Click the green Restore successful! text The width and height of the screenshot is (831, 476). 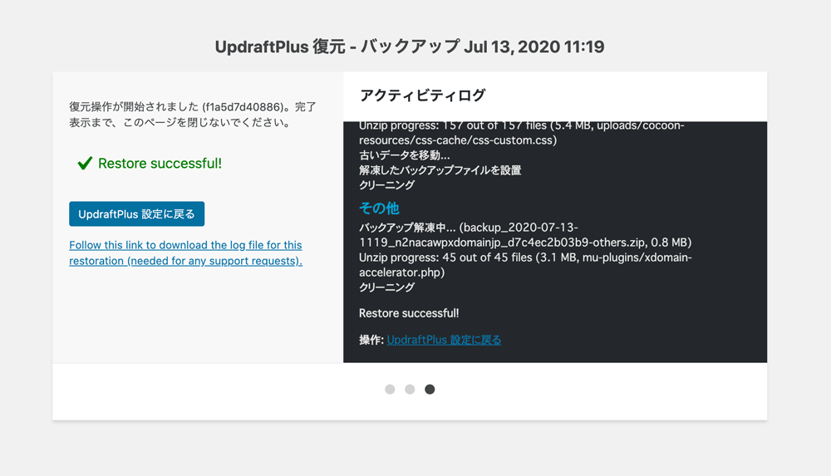160,164
